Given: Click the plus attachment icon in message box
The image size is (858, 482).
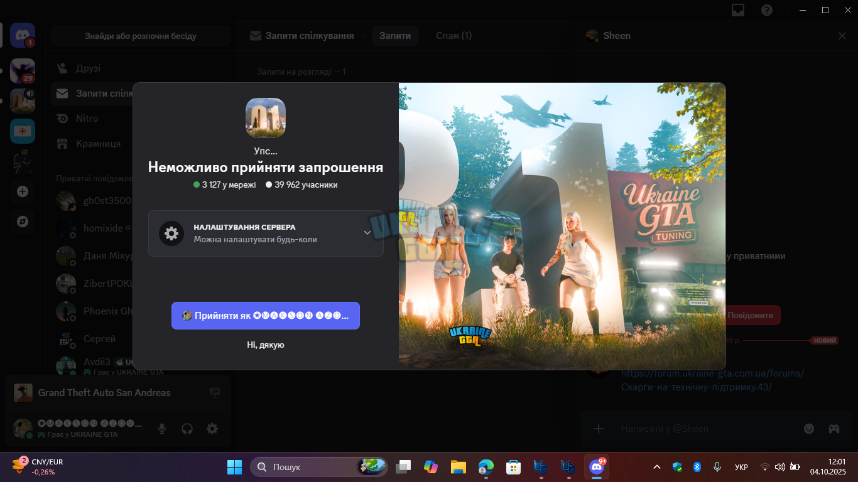Looking at the screenshot, I should pyautogui.click(x=599, y=429).
